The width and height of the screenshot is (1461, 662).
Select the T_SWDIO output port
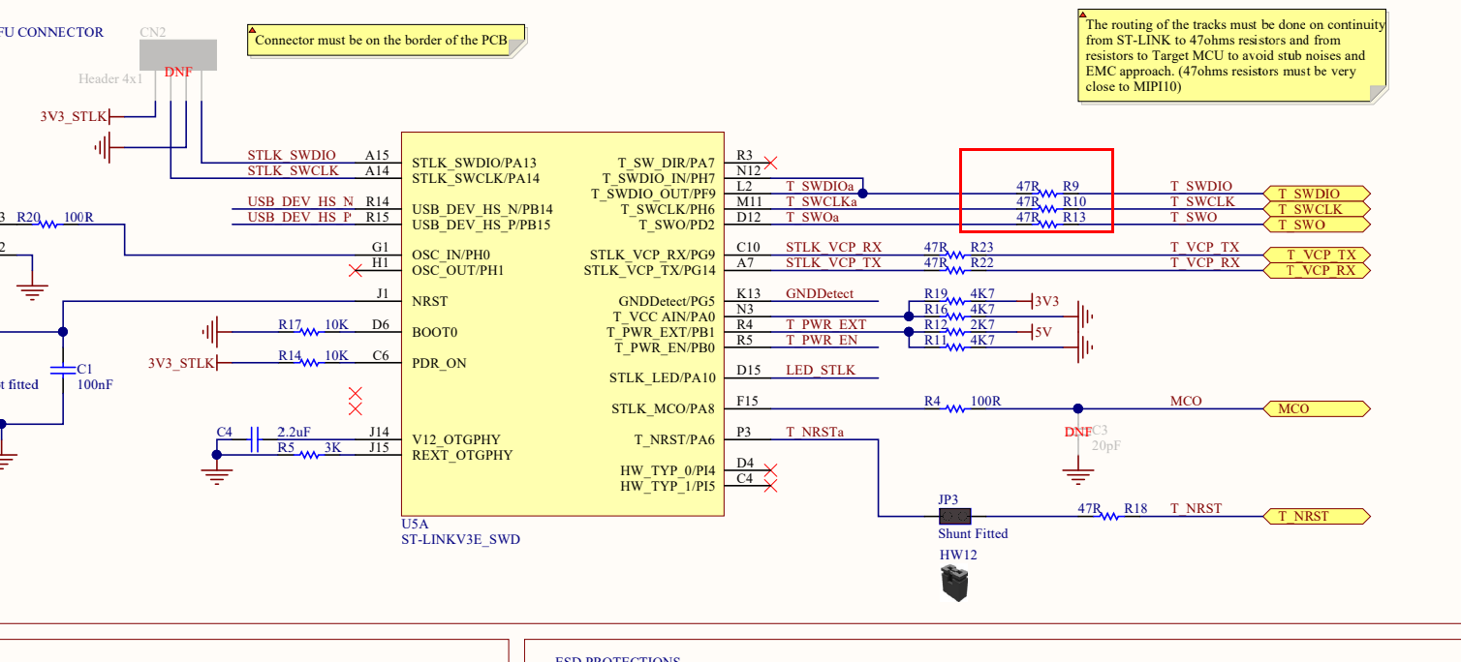click(1317, 194)
